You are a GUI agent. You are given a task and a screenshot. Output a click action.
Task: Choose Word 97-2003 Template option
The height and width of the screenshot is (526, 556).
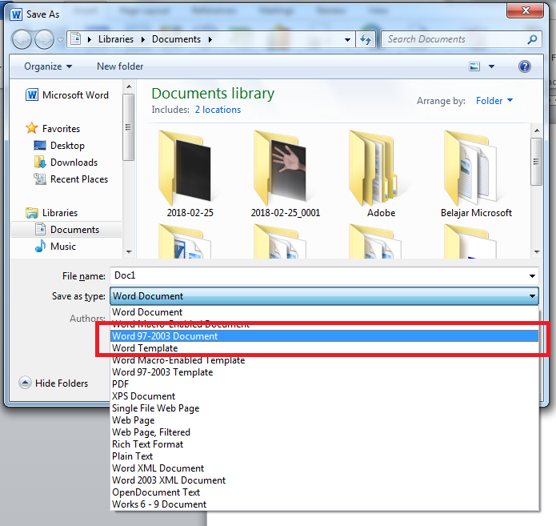(x=324, y=372)
